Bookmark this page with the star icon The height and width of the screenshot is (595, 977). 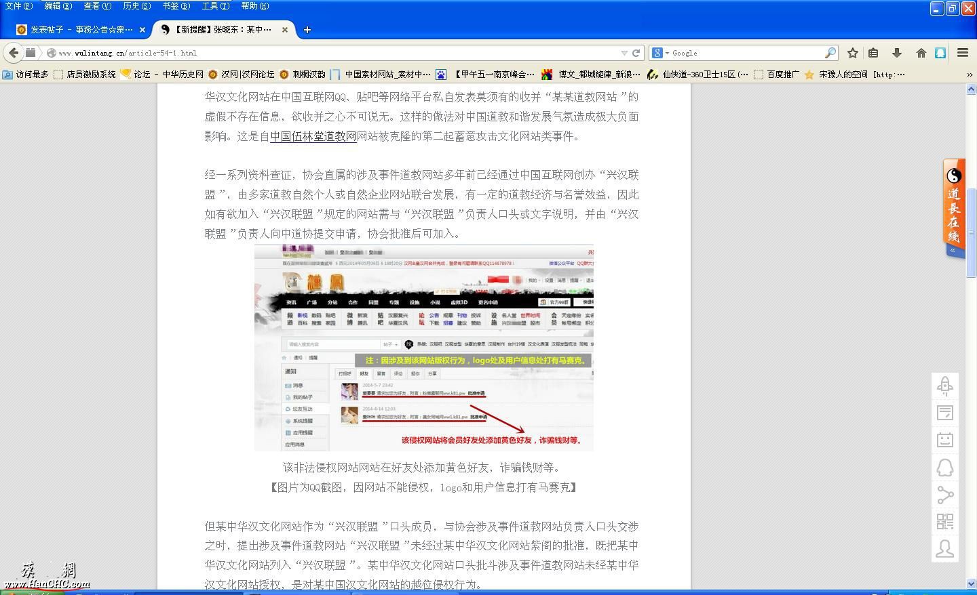click(x=852, y=53)
